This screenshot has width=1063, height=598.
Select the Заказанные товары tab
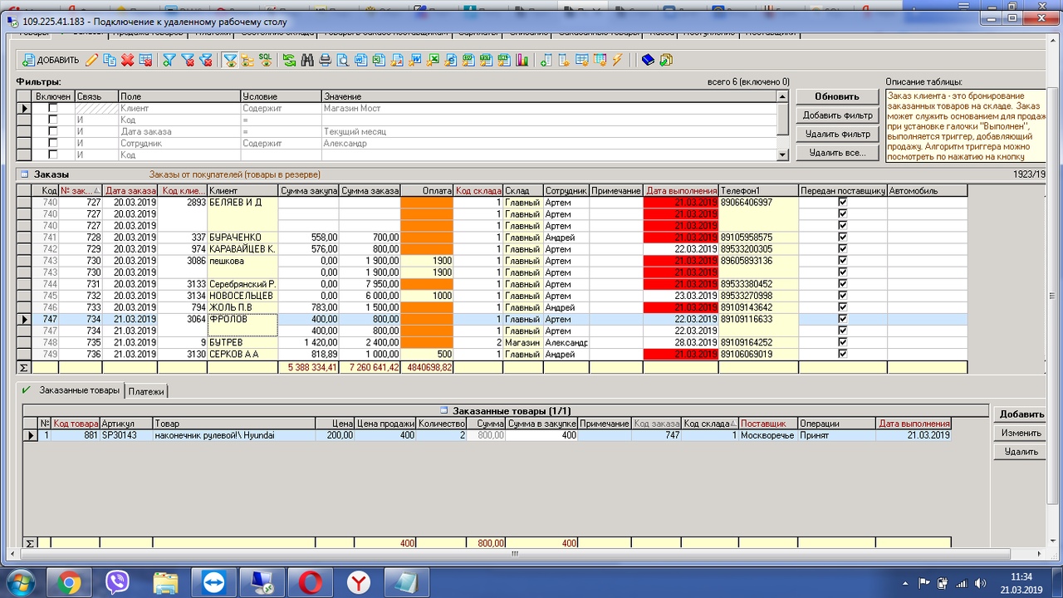[79, 390]
